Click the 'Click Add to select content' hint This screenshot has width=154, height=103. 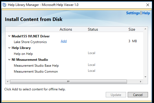(35, 89)
